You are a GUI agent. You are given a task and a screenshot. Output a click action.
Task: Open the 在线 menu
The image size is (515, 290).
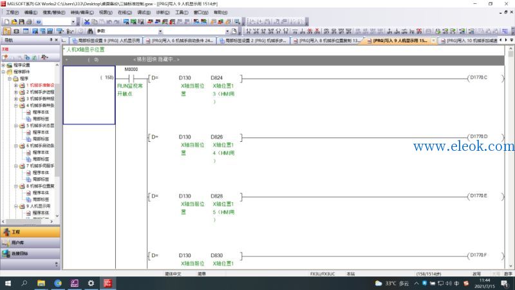click(125, 12)
